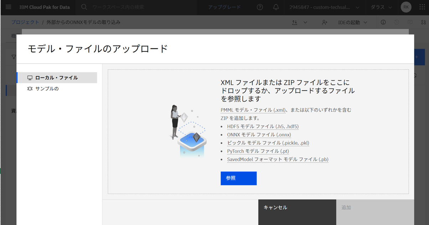Open the history clock icon

pyautogui.click(x=397, y=22)
